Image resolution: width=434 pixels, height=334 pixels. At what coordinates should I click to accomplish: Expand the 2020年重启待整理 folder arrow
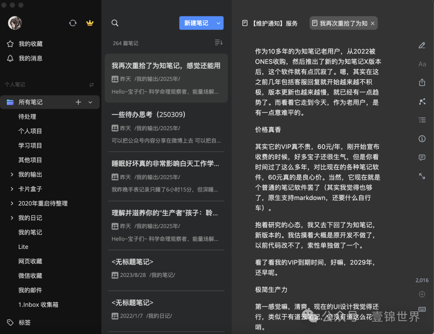12,203
